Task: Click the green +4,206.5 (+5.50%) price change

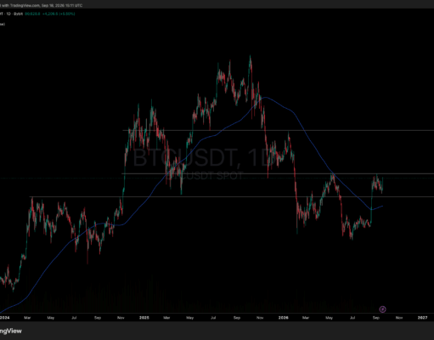Action: [59, 14]
